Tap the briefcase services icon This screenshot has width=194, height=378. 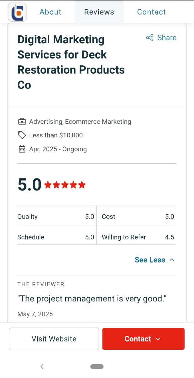22,121
